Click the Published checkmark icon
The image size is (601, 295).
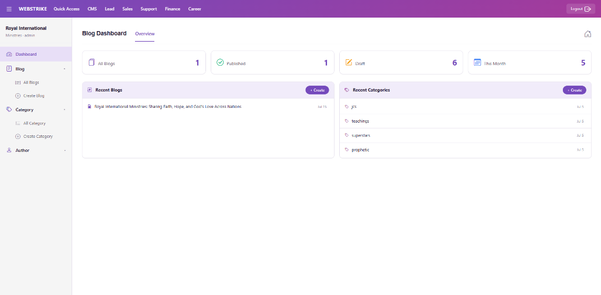220,62
